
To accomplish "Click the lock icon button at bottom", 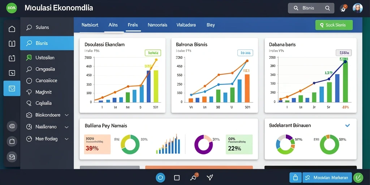I will click(x=296, y=177).
